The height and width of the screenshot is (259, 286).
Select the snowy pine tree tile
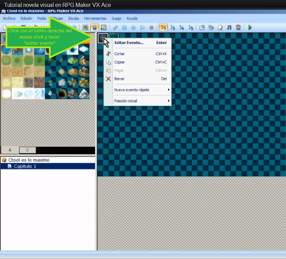(51, 94)
